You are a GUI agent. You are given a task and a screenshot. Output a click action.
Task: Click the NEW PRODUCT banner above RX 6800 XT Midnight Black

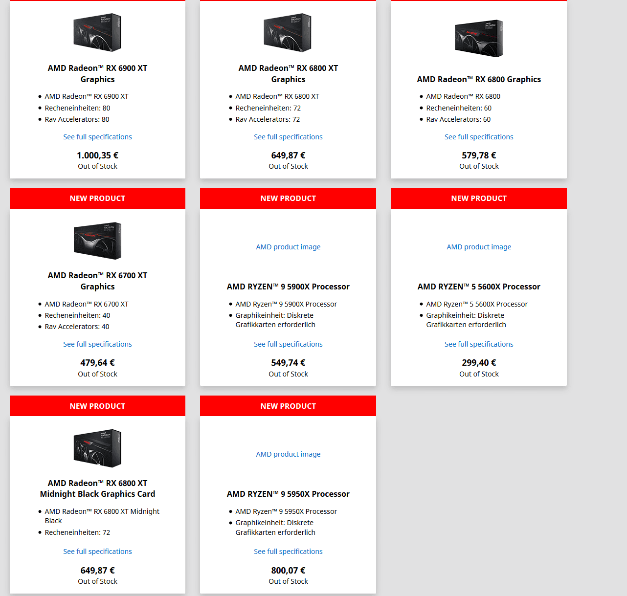click(x=97, y=406)
